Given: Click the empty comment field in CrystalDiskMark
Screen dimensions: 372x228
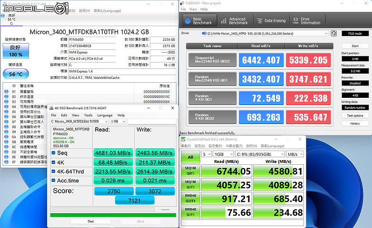Looking at the screenshot, I should click(242, 223).
